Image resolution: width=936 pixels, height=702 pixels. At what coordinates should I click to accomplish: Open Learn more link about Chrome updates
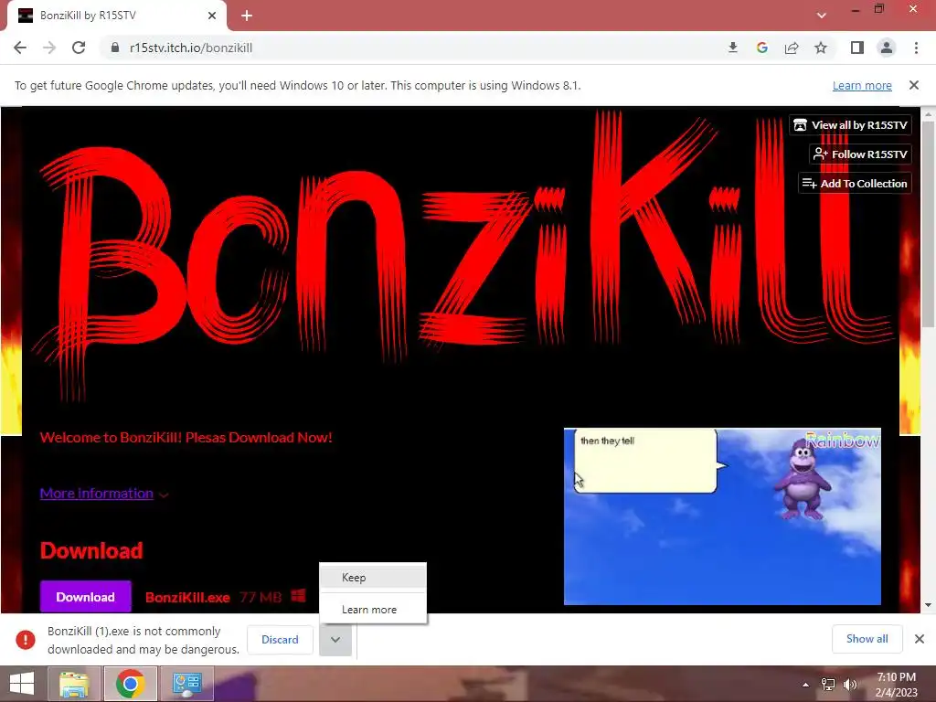[862, 85]
